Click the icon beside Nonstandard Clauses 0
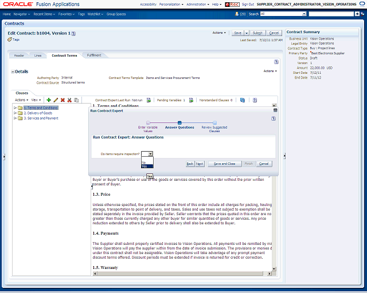Image resolution: width=367 pixels, height=293 pixels. [x=243, y=100]
